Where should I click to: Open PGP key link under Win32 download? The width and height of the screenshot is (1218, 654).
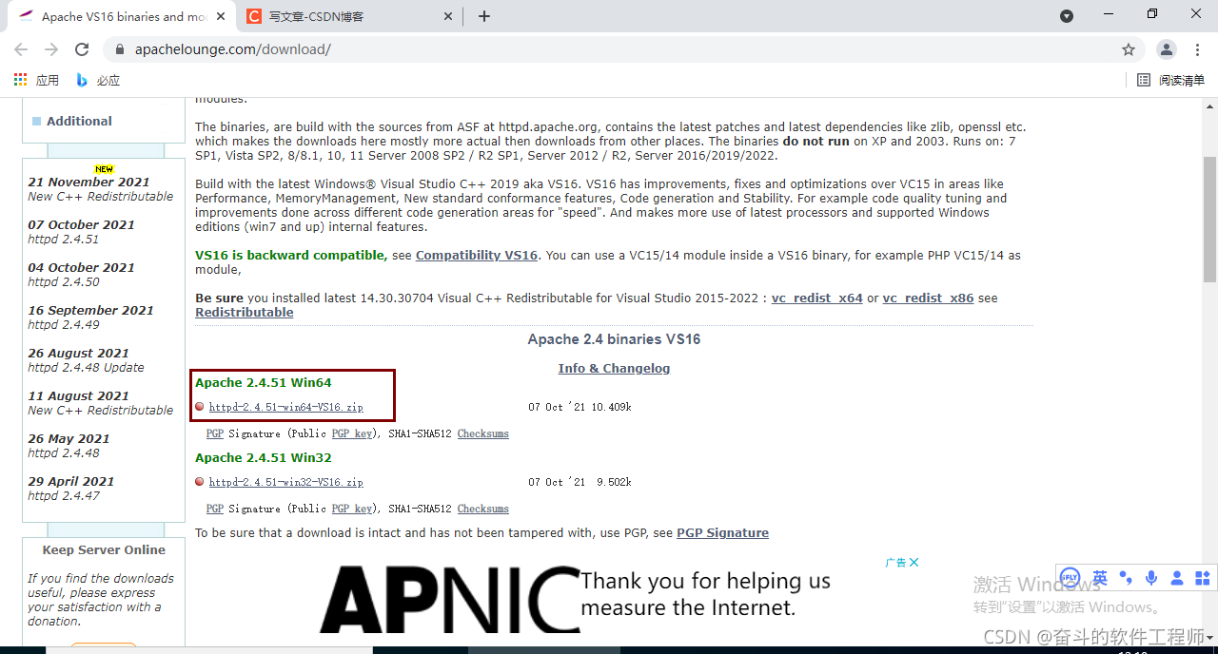tap(352, 509)
